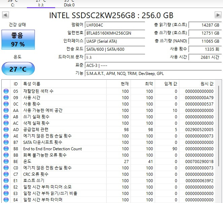Select the 일정 시간 부하 미디어 소모 row name

[x=47, y=187]
